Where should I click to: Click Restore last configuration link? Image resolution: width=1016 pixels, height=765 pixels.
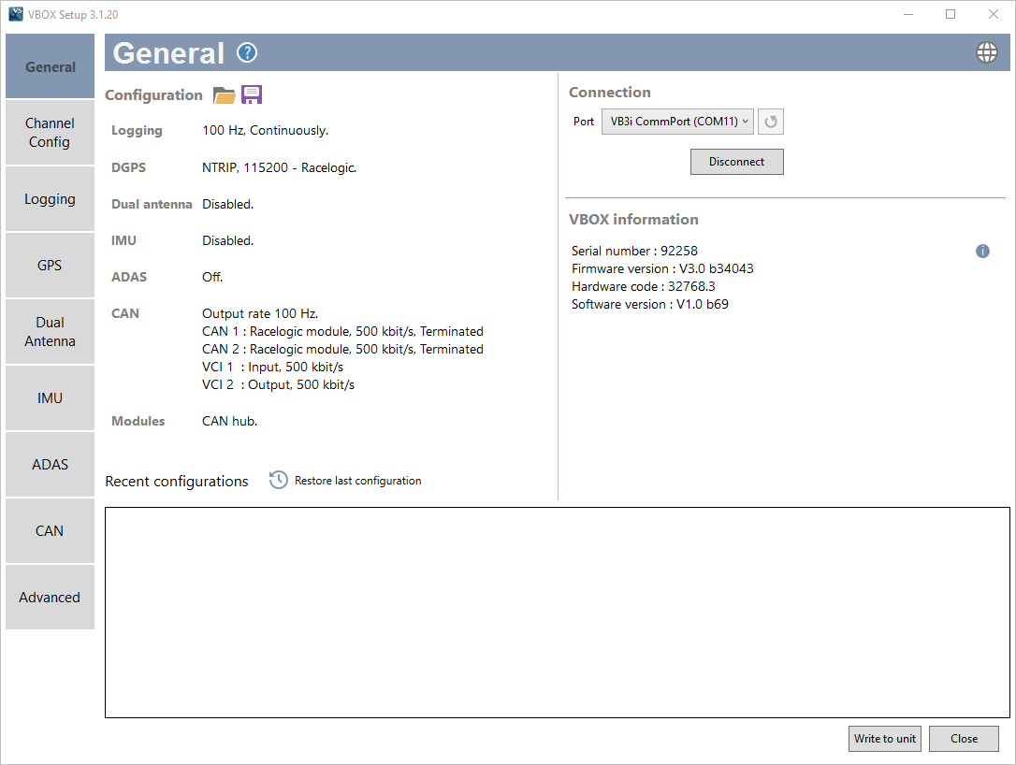click(x=357, y=481)
